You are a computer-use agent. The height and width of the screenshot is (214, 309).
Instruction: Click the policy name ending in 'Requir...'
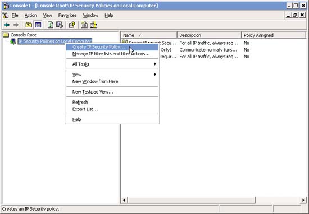click(x=167, y=57)
